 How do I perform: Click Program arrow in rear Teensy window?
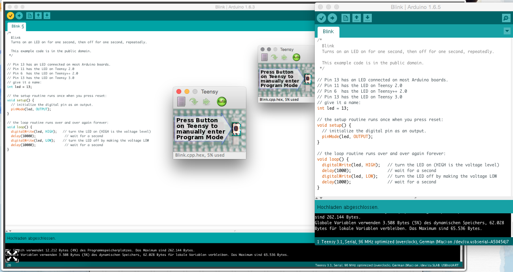(274, 57)
